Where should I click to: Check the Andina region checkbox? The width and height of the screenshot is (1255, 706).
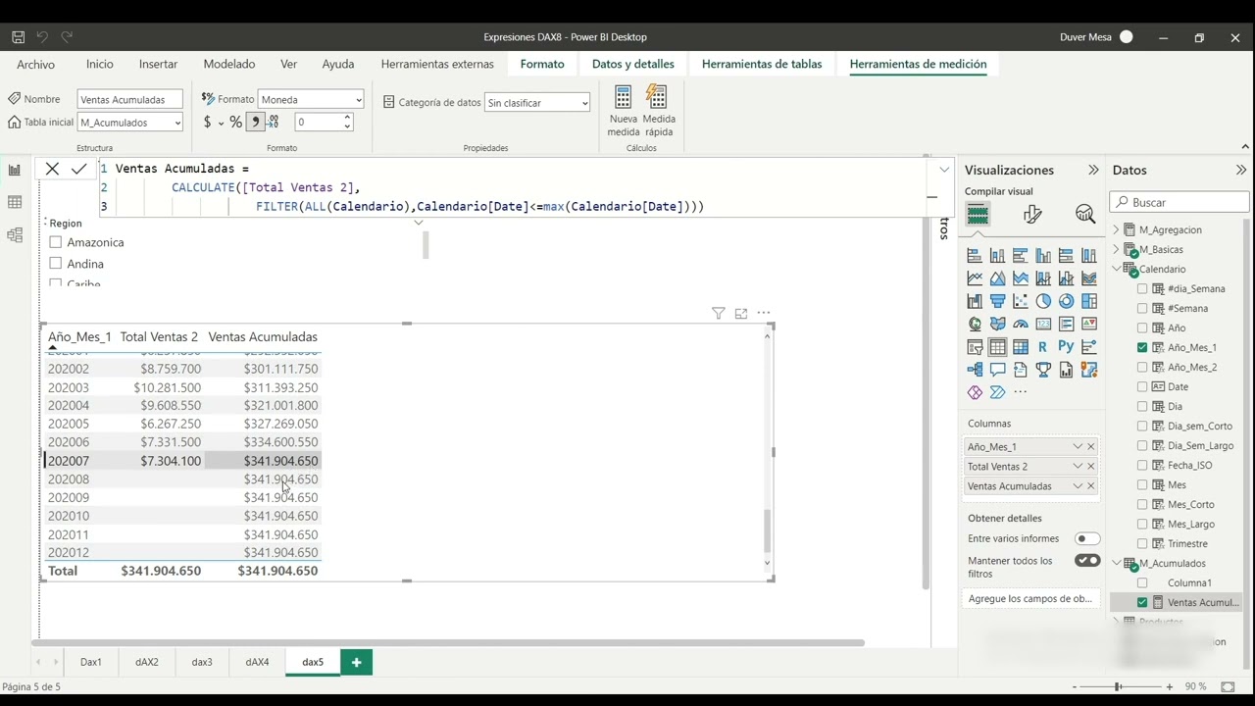click(56, 263)
